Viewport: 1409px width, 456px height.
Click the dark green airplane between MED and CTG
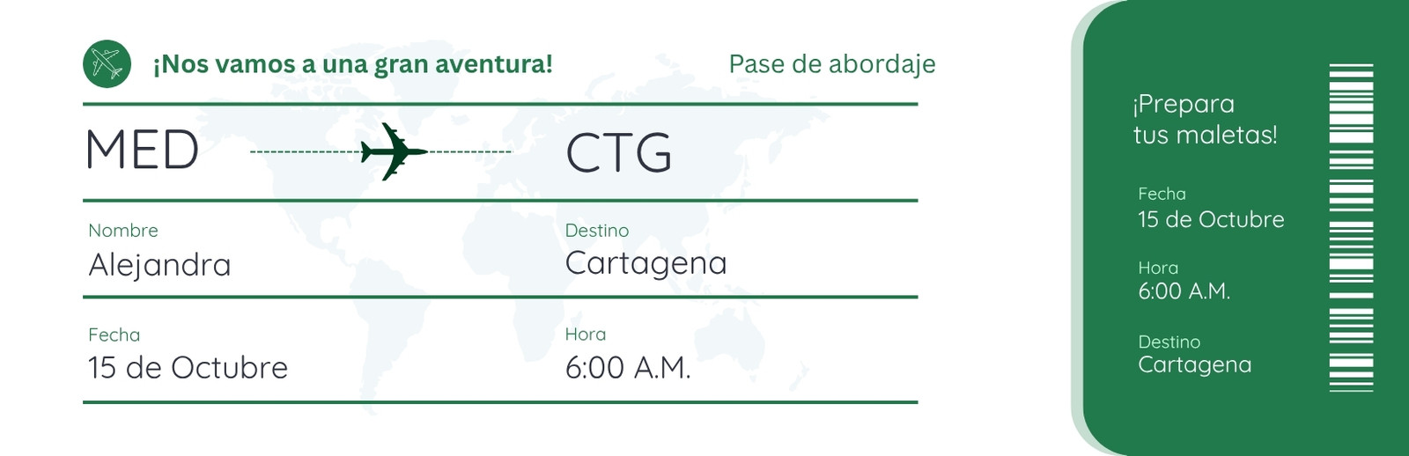coord(394,151)
